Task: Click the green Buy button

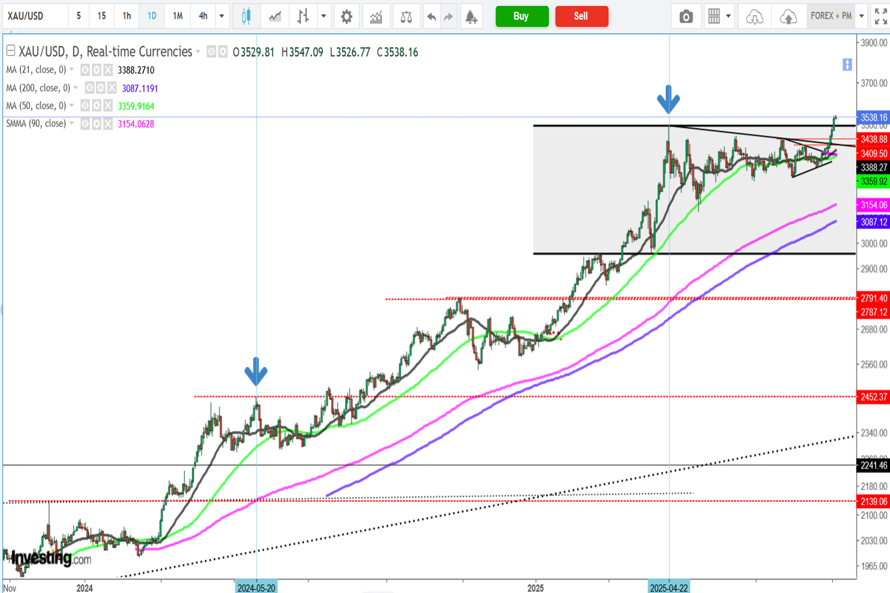Action: (x=521, y=17)
